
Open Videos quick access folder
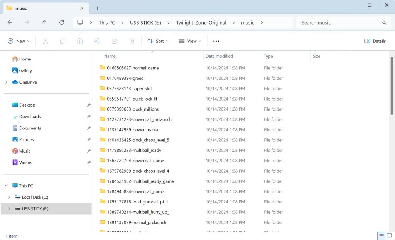click(22, 163)
